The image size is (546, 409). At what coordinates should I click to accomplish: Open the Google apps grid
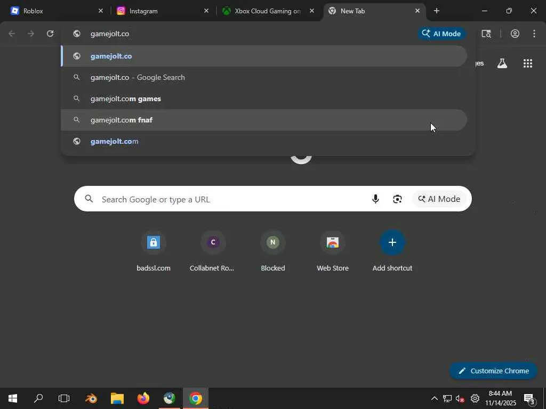527,63
